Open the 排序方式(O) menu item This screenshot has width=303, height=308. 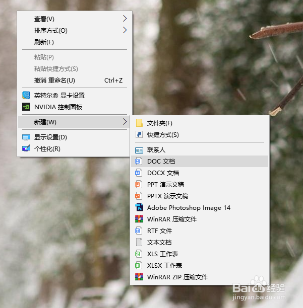tap(75, 30)
